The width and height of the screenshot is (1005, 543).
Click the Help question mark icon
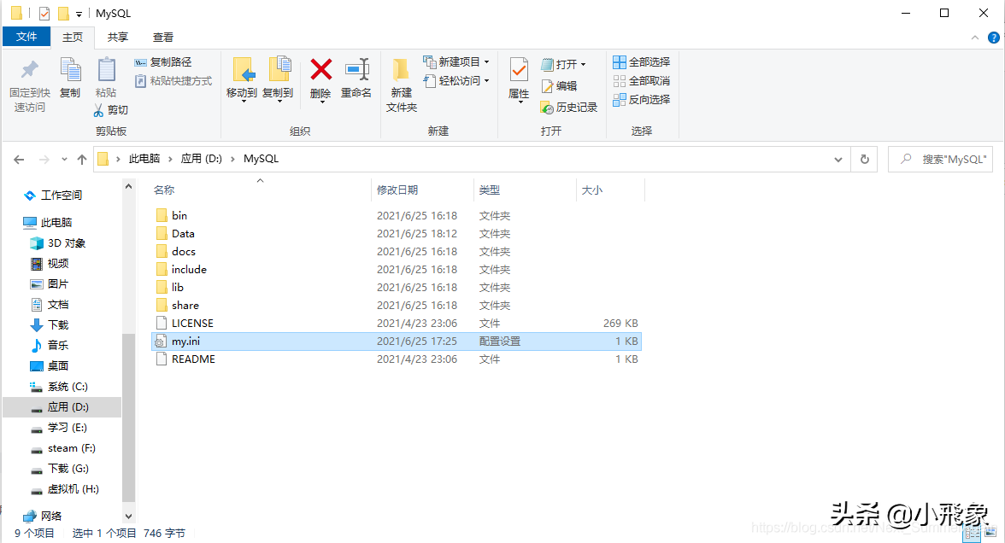coord(993,38)
